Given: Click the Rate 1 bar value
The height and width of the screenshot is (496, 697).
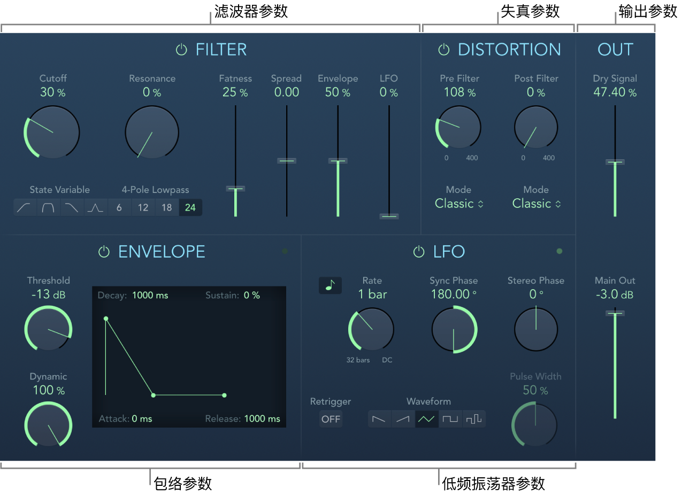Looking at the screenshot, I should [372, 294].
